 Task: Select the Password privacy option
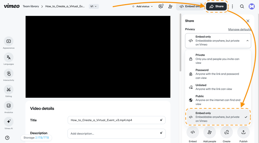[218, 74]
